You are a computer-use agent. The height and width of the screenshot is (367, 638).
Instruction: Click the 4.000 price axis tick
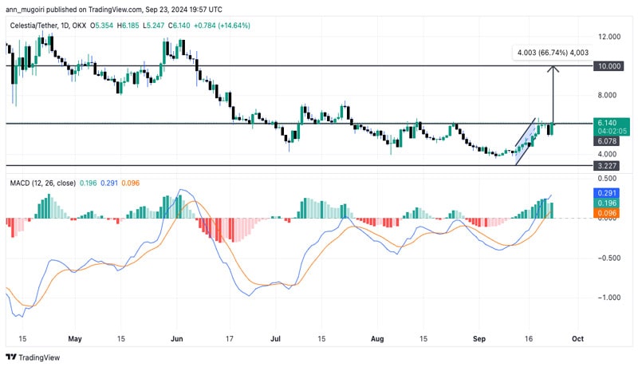607,154
